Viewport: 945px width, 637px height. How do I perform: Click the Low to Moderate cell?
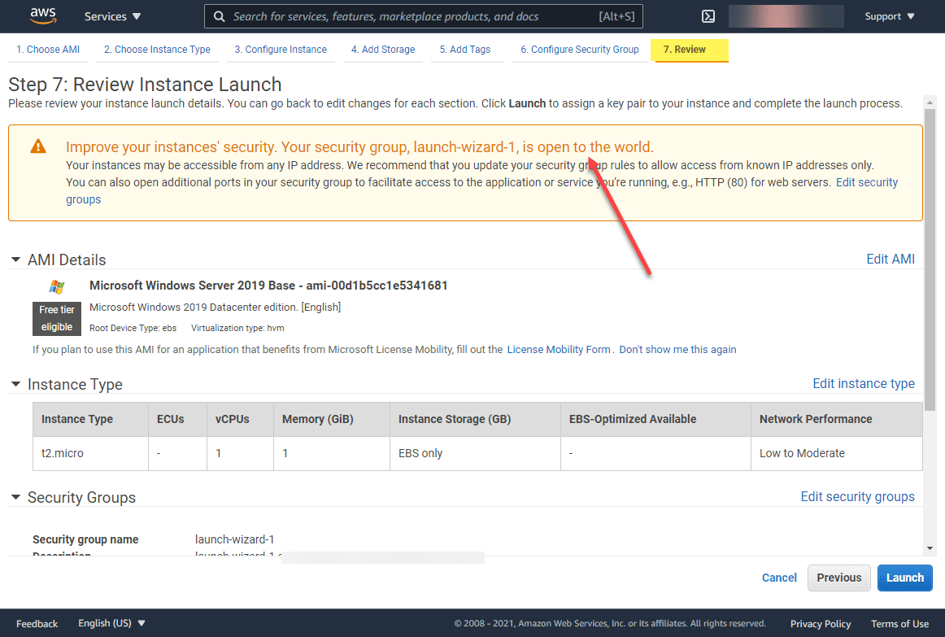837,453
